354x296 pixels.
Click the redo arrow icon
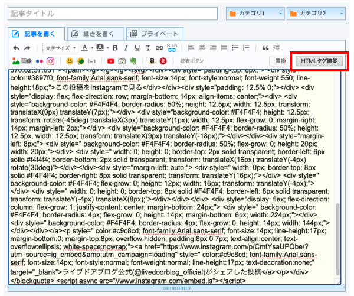click(x=27, y=48)
